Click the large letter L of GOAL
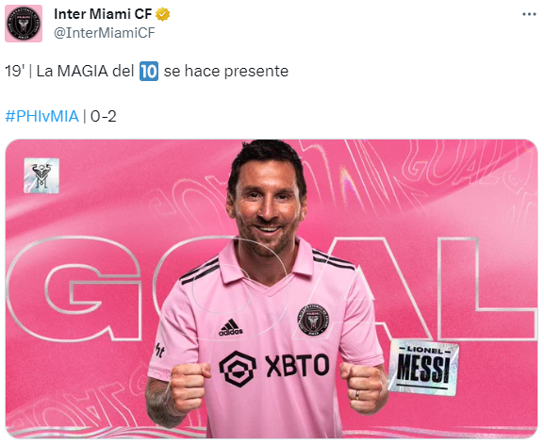This screenshot has height=445, width=544. coord(486,288)
